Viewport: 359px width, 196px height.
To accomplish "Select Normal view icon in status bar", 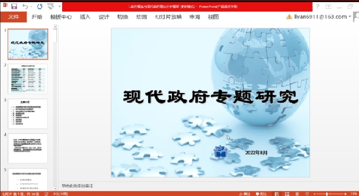I will 277,194.
